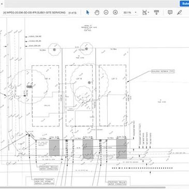Activate the hand pan tool
Image resolution: width=189 pixels, height=189 pixels.
pyautogui.click(x=97, y=12)
